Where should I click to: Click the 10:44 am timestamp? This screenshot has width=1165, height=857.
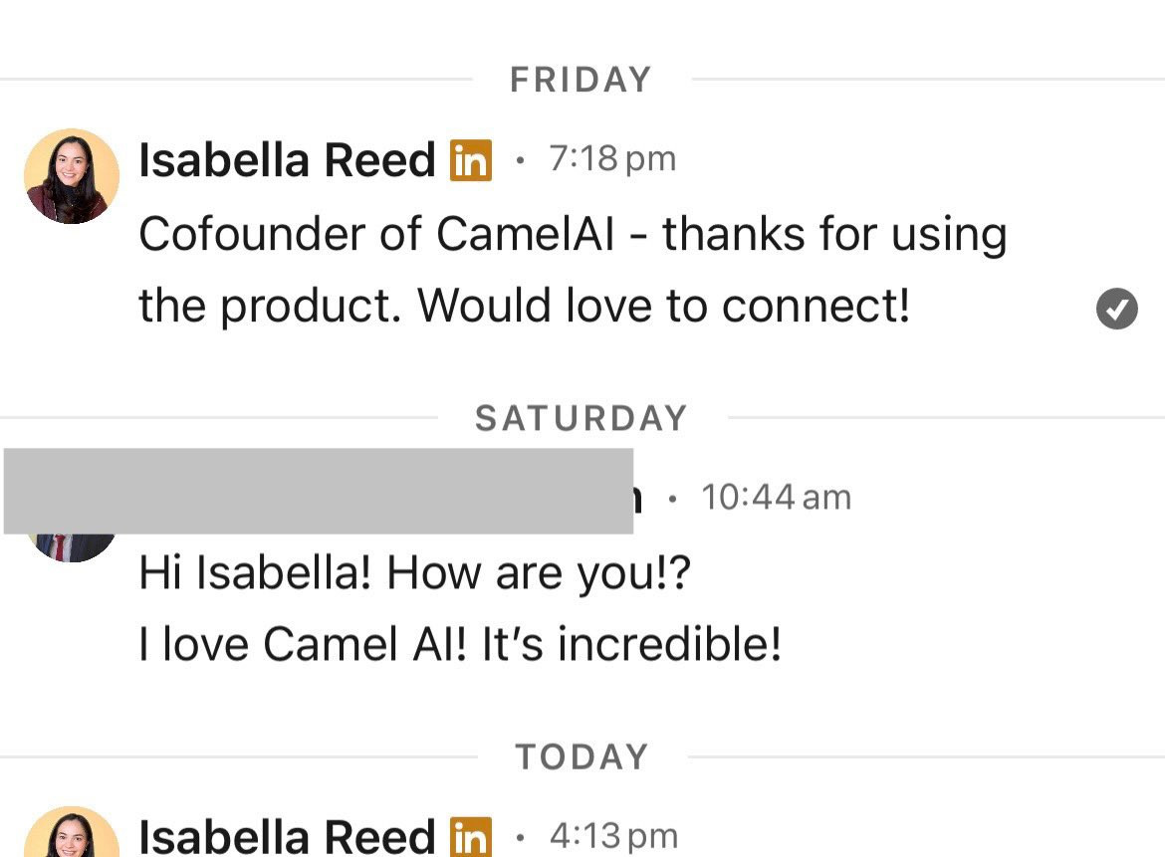(776, 498)
